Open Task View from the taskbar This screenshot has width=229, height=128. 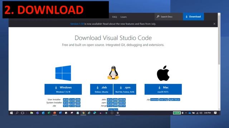23,113
